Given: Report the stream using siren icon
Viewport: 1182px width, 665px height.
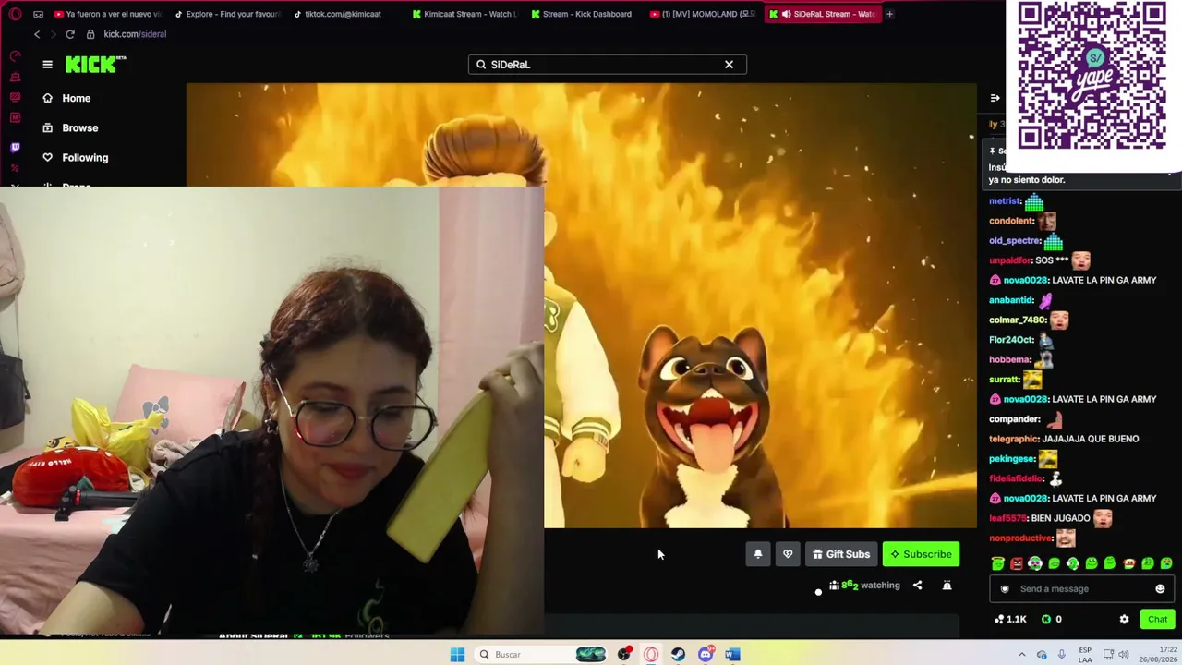Looking at the screenshot, I should coord(947,585).
